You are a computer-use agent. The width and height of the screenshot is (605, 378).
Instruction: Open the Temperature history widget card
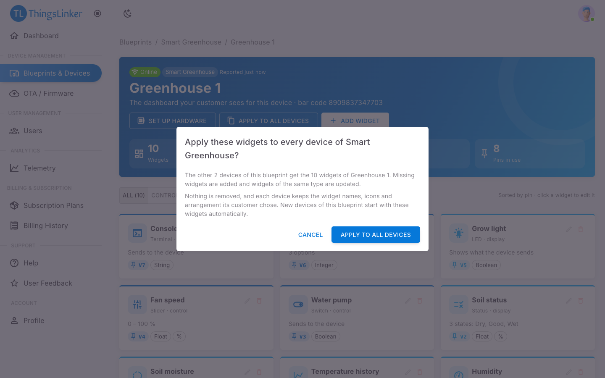coord(357,367)
